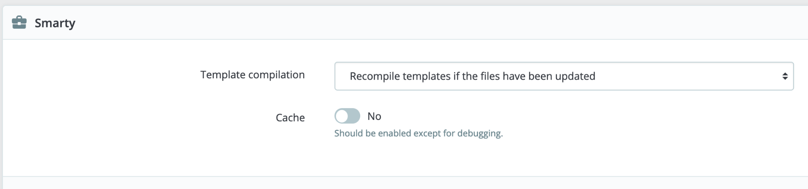
Task: Click the white knob of the Cache switch
Action: tap(342, 116)
